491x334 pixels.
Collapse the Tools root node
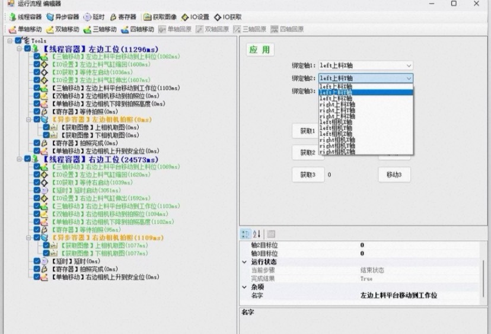tap(10, 41)
